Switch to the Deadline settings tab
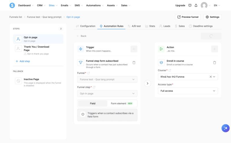 tap(201, 26)
